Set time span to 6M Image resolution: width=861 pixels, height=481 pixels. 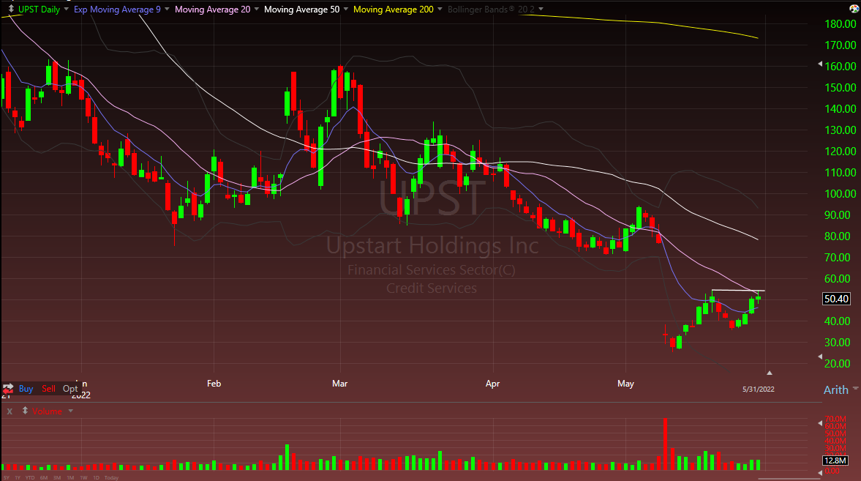pos(44,477)
